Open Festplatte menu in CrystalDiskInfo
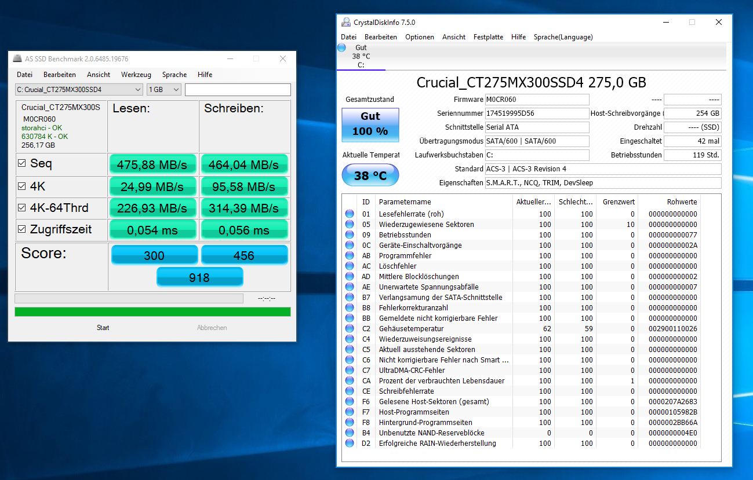The image size is (753, 480). pos(488,37)
